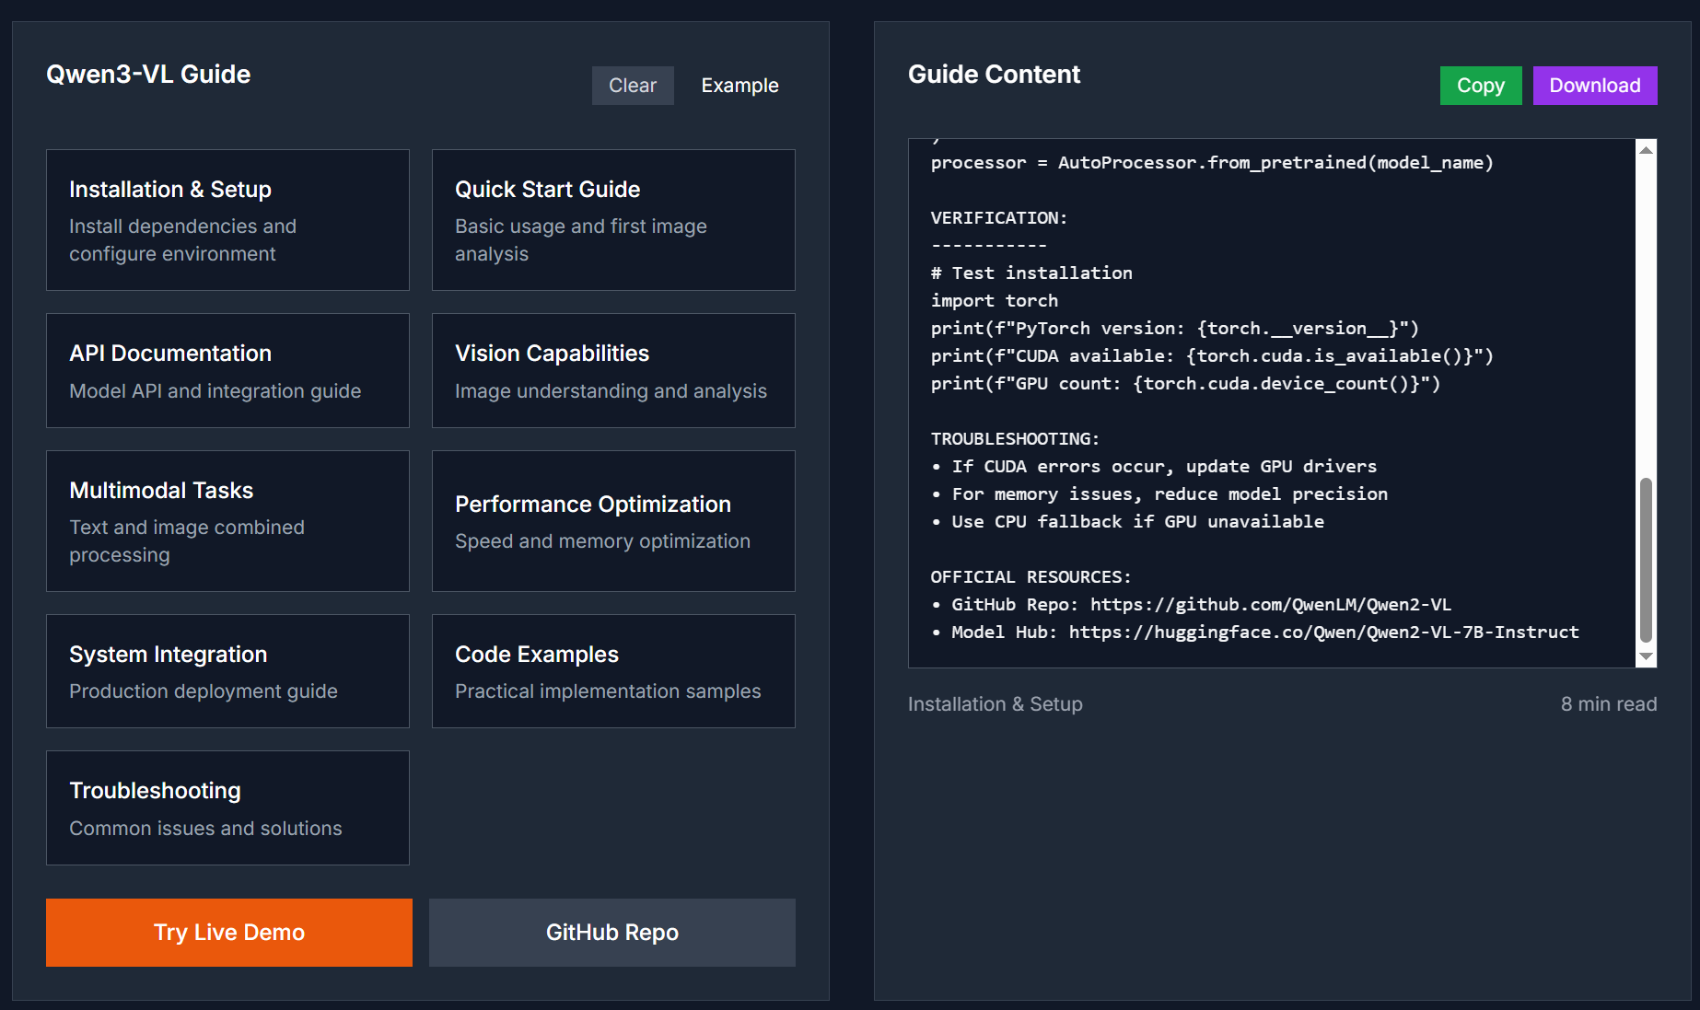The width and height of the screenshot is (1700, 1010).
Task: Download the guide content
Action: pyautogui.click(x=1594, y=85)
